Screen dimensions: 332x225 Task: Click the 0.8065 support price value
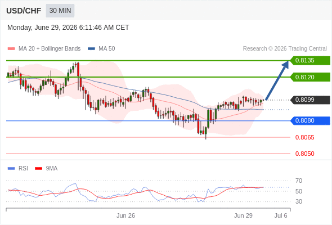pyautogui.click(x=304, y=137)
